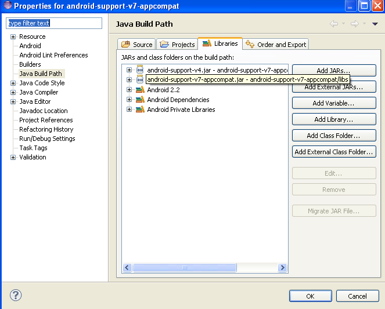The width and height of the screenshot is (385, 309).
Task: Expand the Java Compiler node
Action: coord(13,92)
